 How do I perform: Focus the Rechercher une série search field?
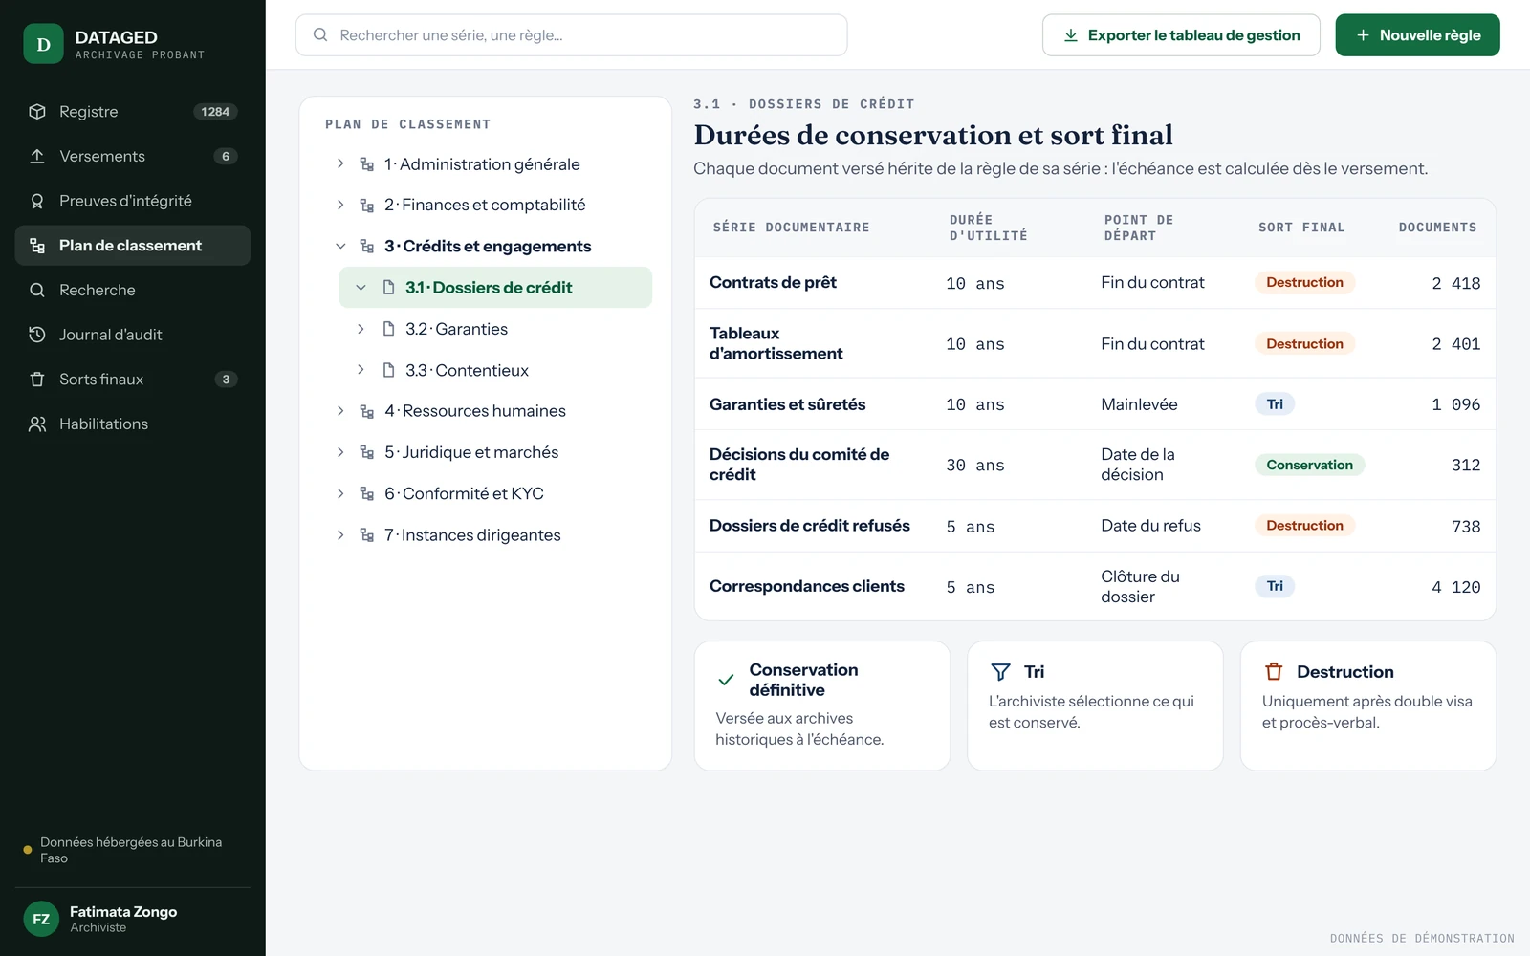coord(571,35)
